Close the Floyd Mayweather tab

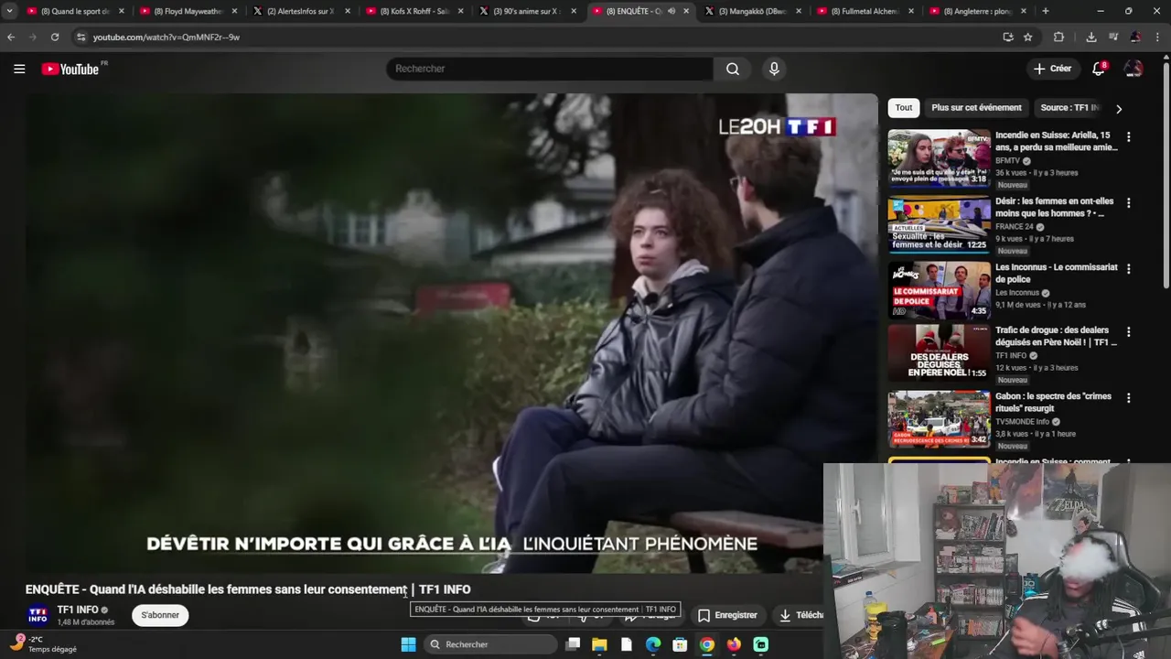pyautogui.click(x=234, y=11)
